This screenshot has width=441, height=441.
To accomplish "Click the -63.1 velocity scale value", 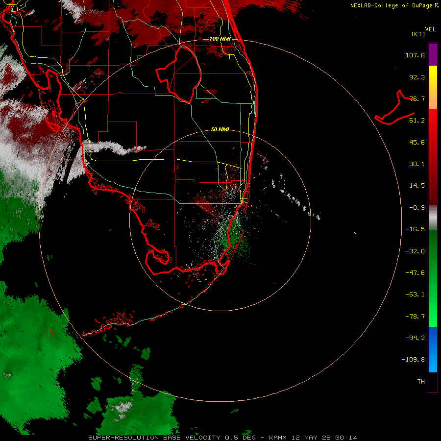I will point(415,294).
